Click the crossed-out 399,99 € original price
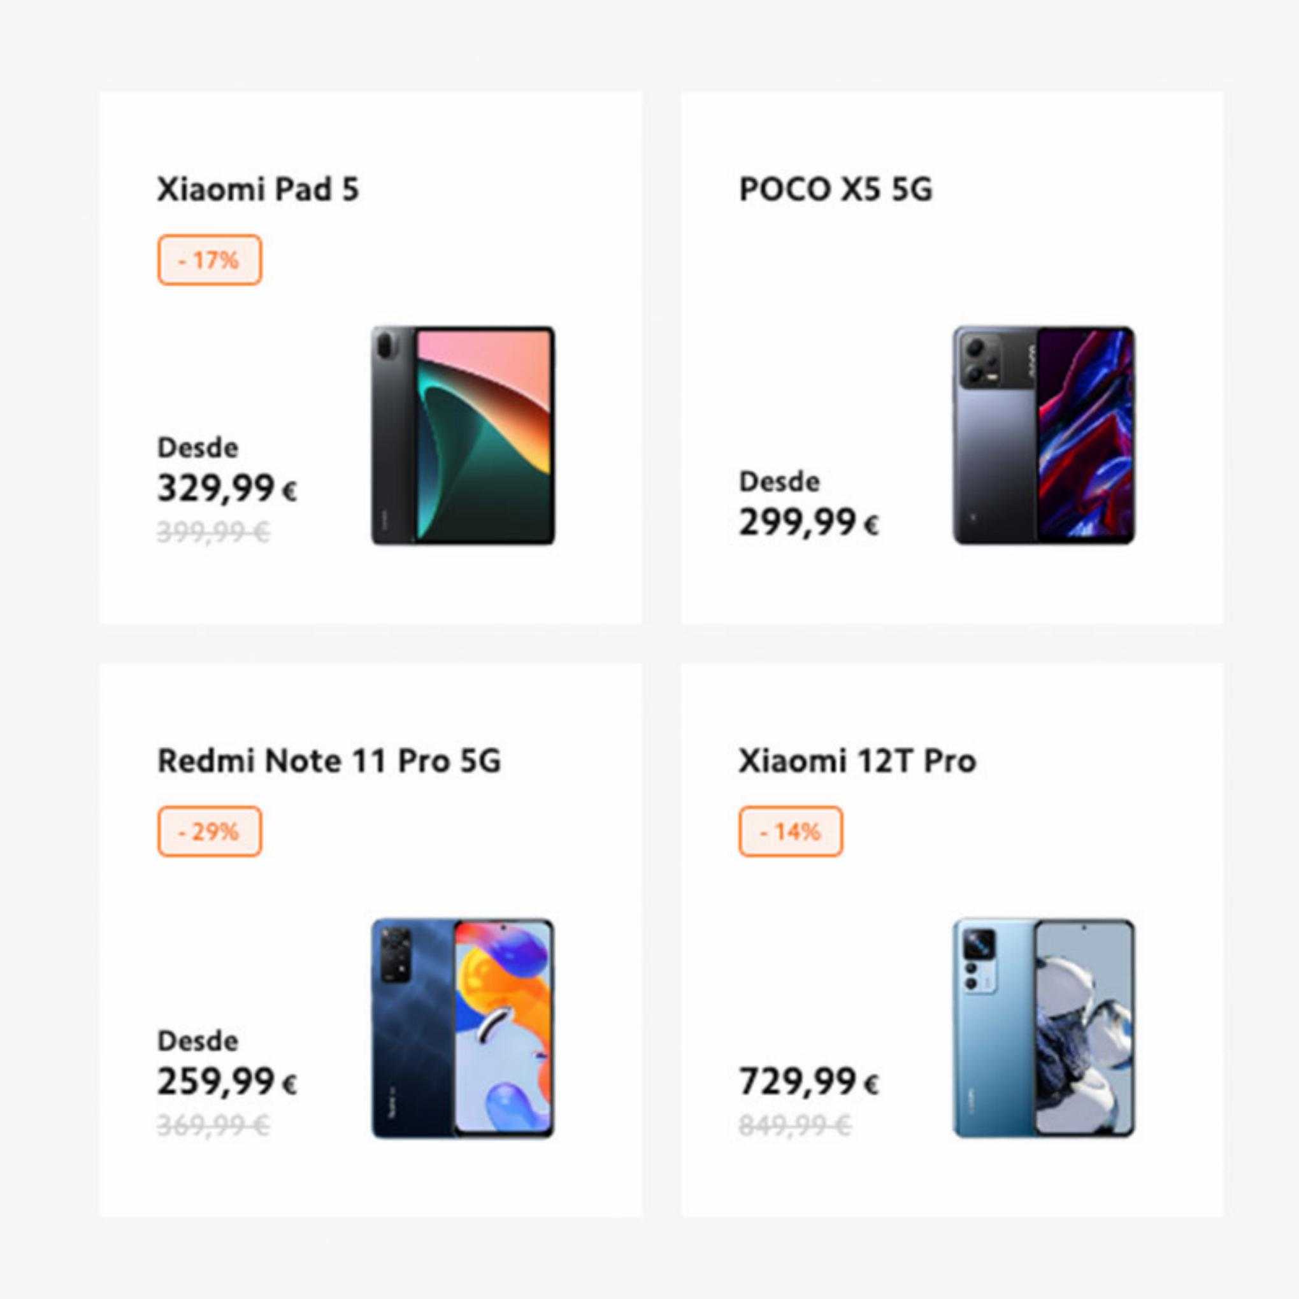Viewport: 1299px width, 1299px height. point(214,533)
